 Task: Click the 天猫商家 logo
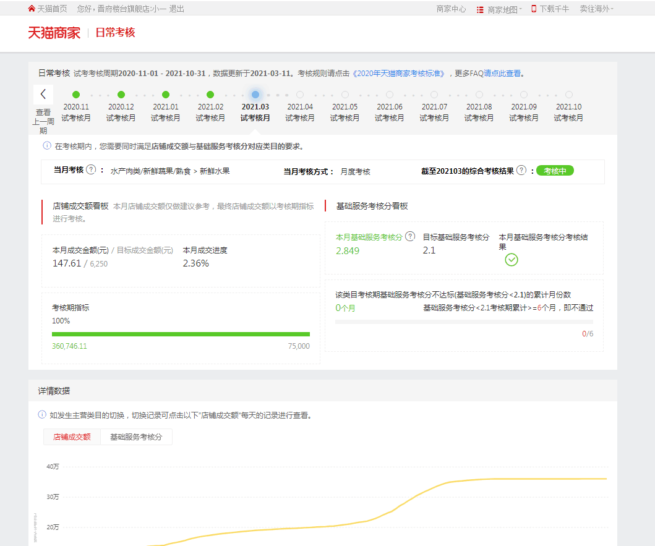(x=54, y=33)
